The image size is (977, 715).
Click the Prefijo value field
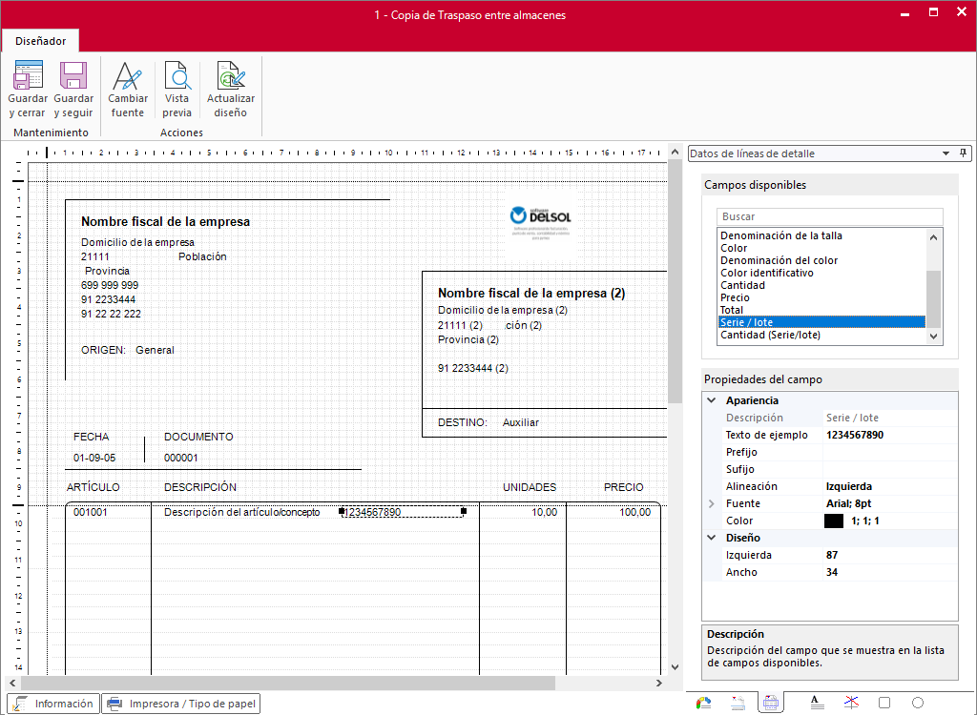click(x=891, y=452)
